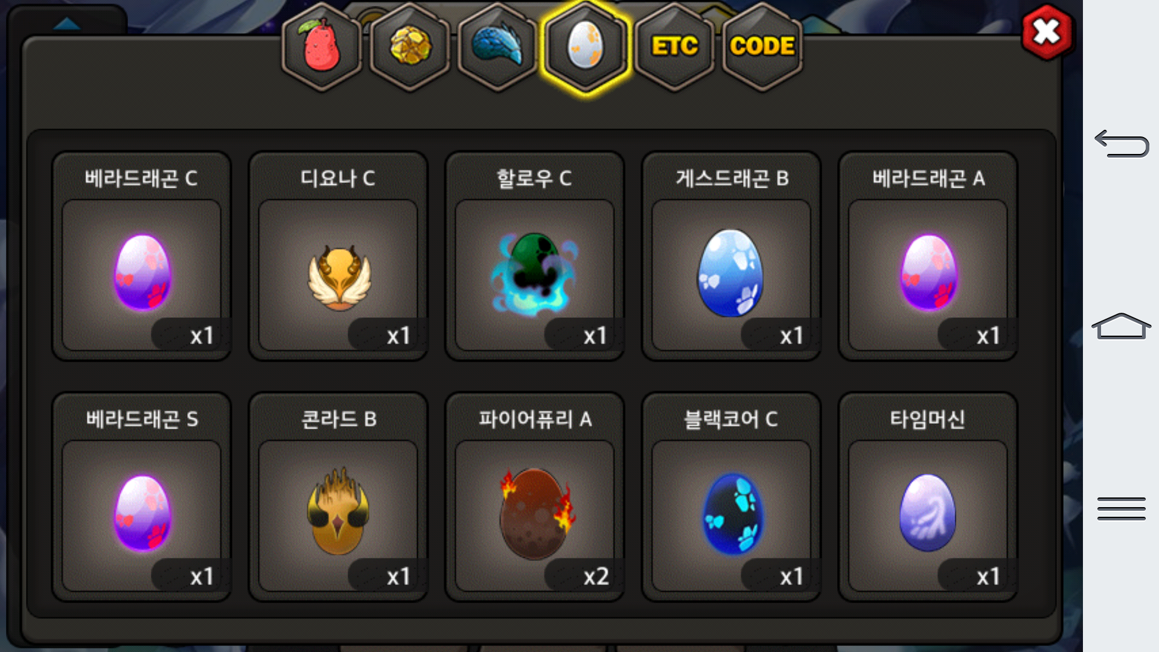Pick the 파이어퓨리 A fiery brown egg
Viewport: 1159px width, 652px height.
535,497
